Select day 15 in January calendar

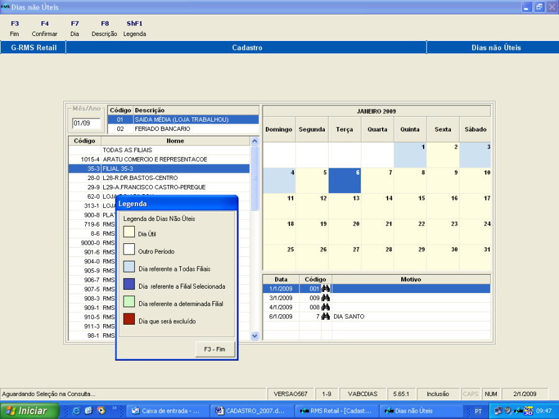[x=410, y=206]
